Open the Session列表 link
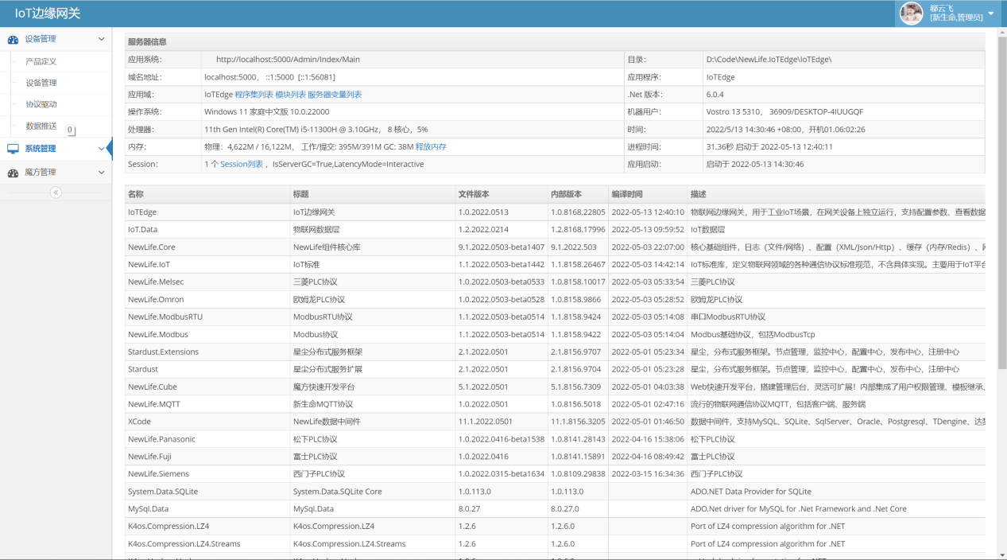Screen dimensions: 1007x560 pos(242,165)
